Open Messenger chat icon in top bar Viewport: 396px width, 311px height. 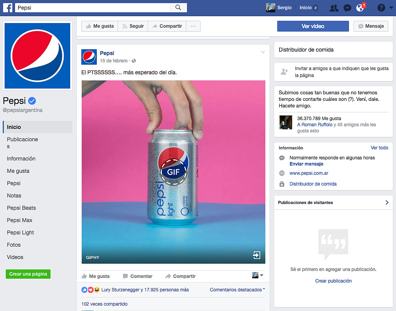[347, 8]
